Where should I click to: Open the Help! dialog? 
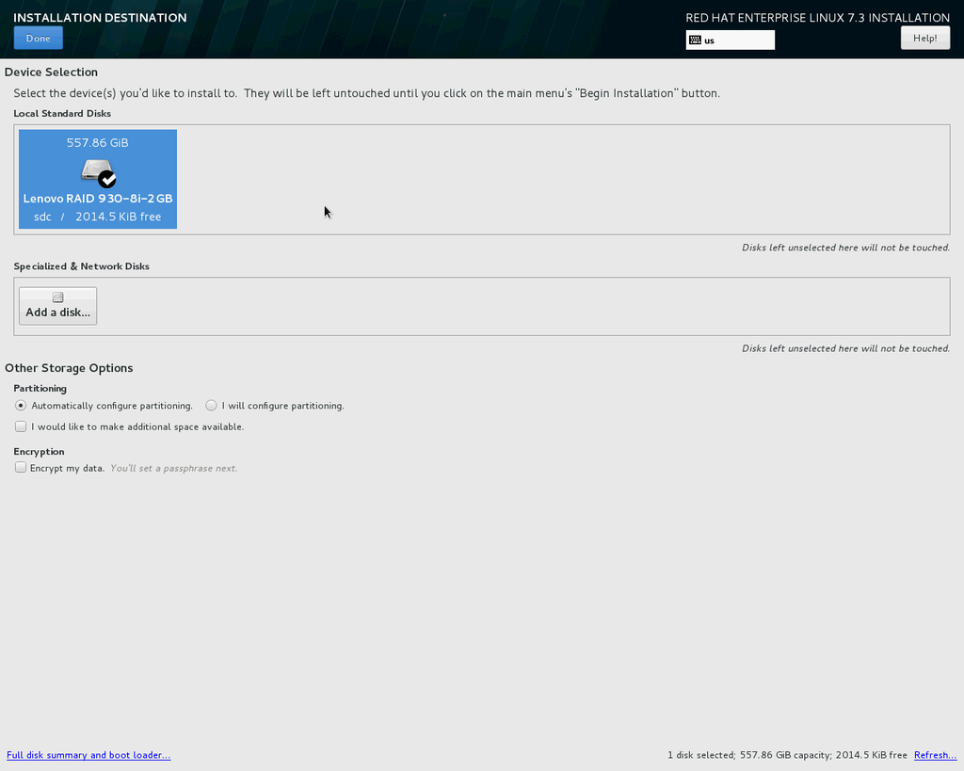(924, 39)
